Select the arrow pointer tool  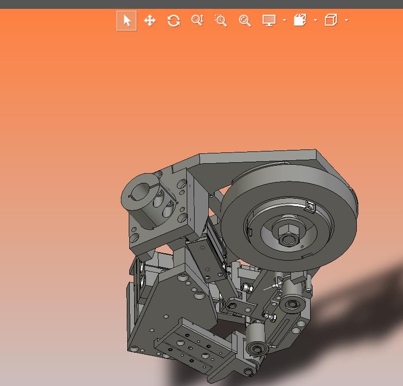point(127,21)
